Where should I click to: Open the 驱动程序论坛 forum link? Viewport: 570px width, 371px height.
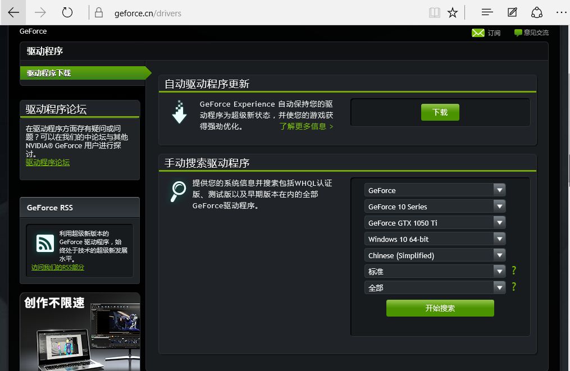pos(47,162)
